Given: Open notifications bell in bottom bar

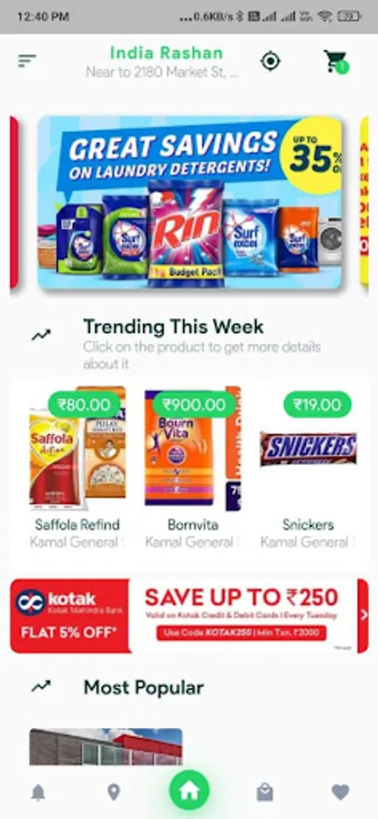Looking at the screenshot, I should coord(37,793).
